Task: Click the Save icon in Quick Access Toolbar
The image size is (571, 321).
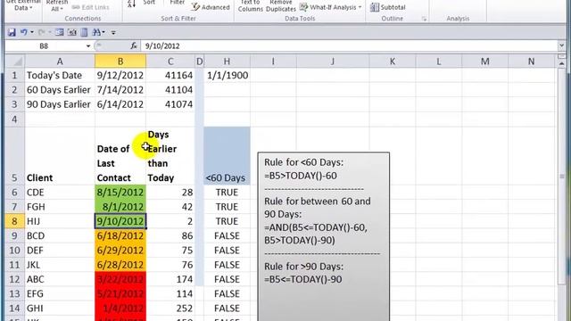Action: (12, 32)
